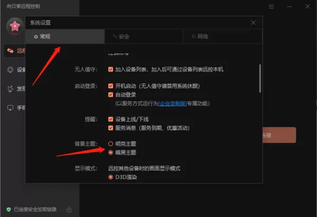Click the gear icon on 常规 tab
This screenshot has height=217, width=317.
[36, 37]
